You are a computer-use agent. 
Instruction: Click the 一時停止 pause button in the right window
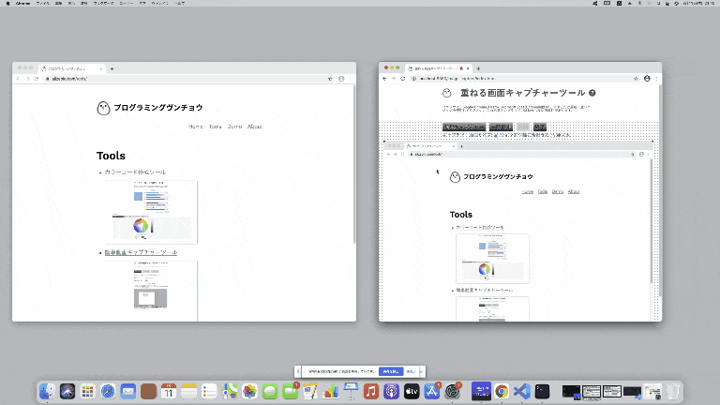click(x=501, y=127)
